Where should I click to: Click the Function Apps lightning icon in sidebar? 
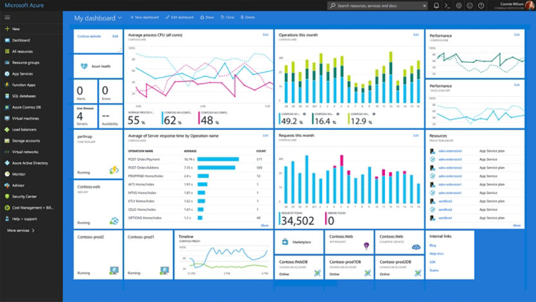point(6,84)
